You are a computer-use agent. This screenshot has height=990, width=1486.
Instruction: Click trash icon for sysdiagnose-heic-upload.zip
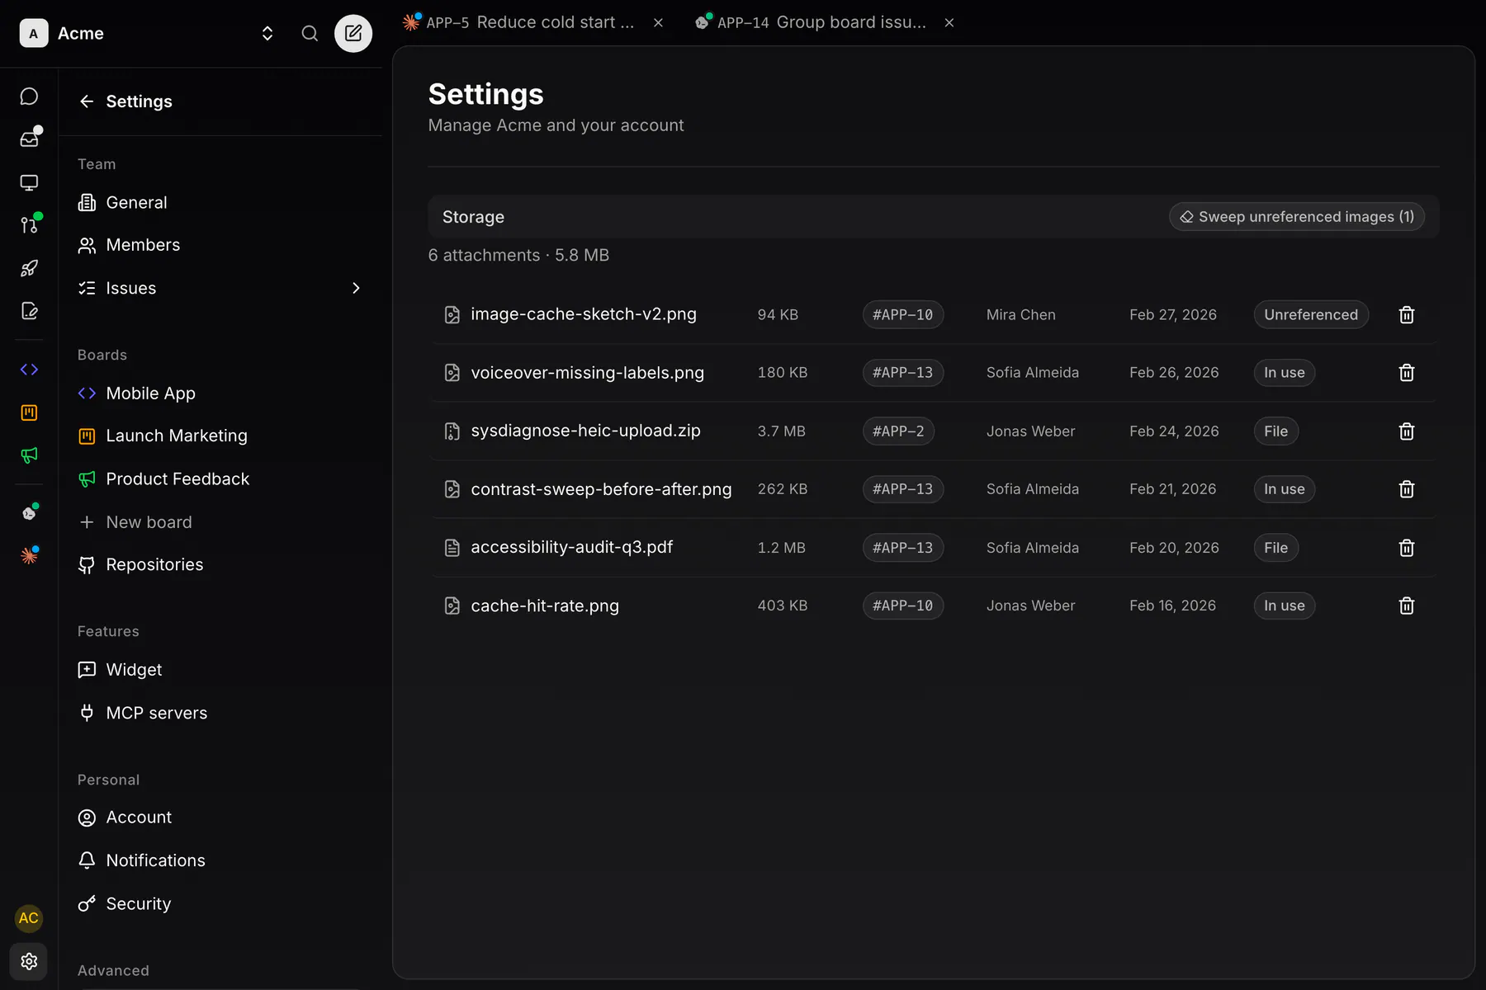(x=1407, y=431)
